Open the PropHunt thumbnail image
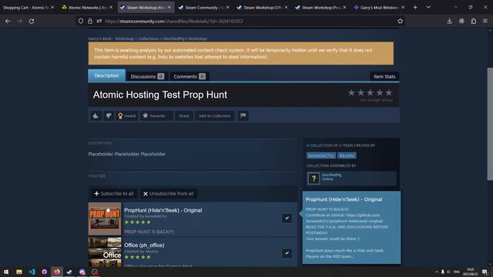Image resolution: width=493 pixels, height=277 pixels. [x=105, y=219]
